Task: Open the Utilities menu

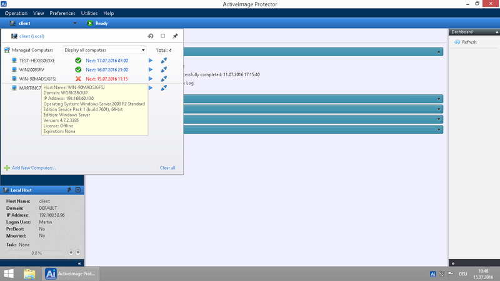Action: [x=89, y=13]
